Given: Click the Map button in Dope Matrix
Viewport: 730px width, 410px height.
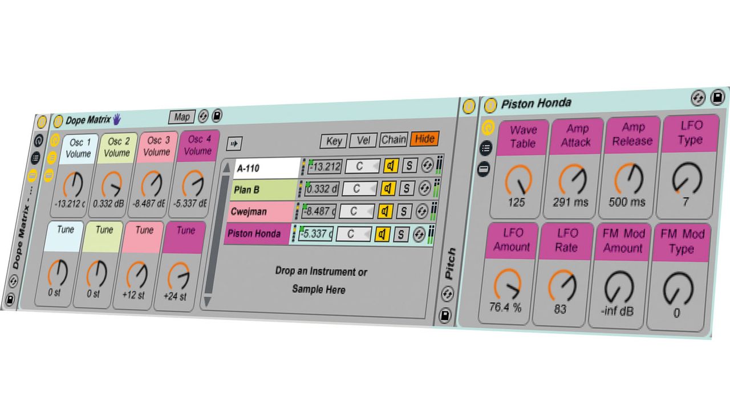Looking at the screenshot, I should 182,117.
